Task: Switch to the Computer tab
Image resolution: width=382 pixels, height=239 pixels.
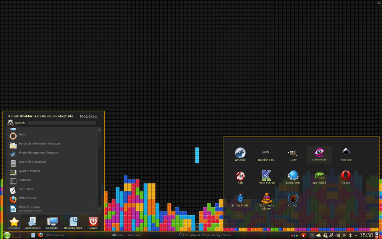Action: [52, 223]
